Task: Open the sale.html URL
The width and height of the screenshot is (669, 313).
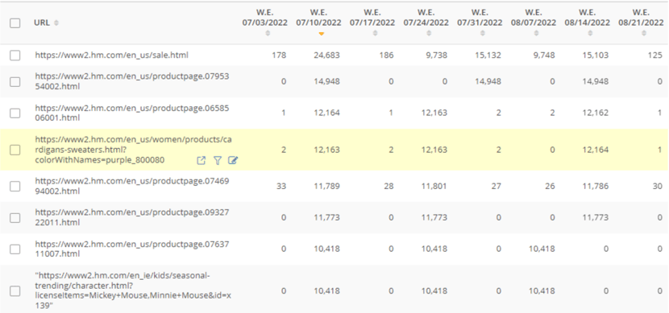Action: pos(112,55)
